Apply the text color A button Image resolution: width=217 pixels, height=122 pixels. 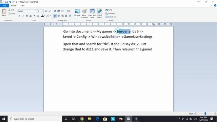(x=42, y=16)
